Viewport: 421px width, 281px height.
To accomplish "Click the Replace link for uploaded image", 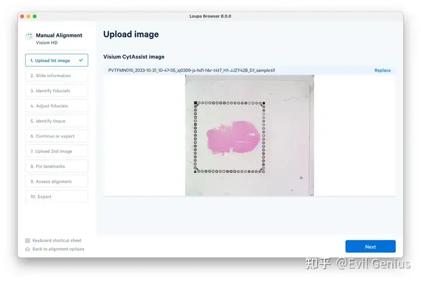I will pyautogui.click(x=382, y=70).
